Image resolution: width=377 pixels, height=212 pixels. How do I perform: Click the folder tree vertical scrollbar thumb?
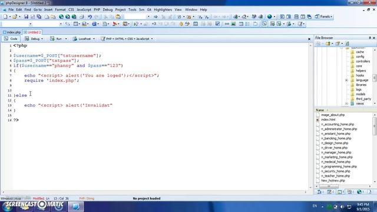click(375, 78)
